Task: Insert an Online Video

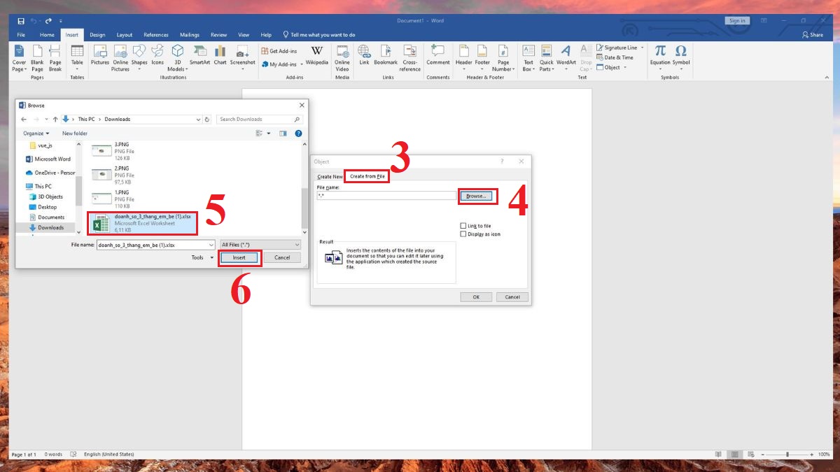Action: point(342,58)
